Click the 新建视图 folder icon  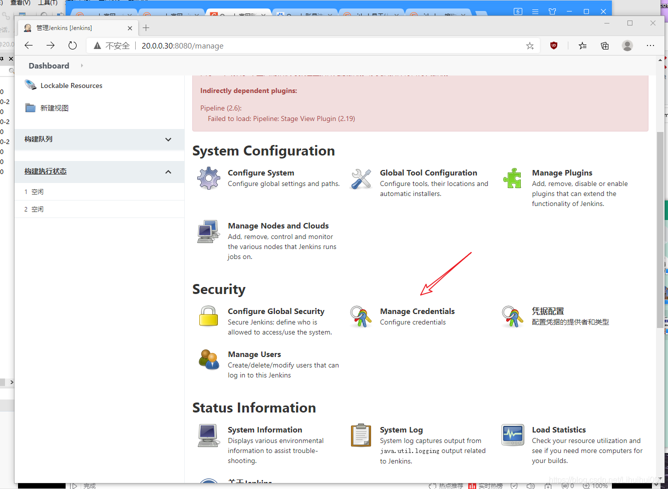[x=31, y=108]
